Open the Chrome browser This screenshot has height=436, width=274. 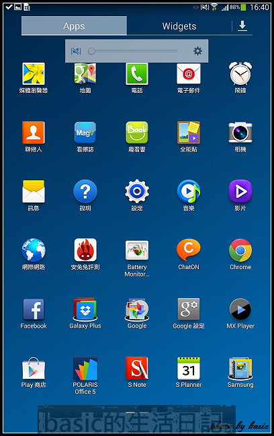[x=240, y=250]
